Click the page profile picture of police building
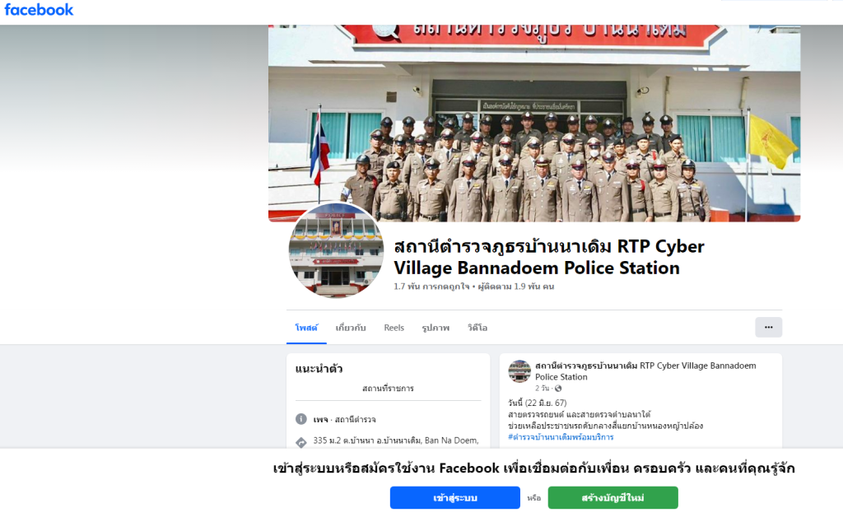Image resolution: width=843 pixels, height=522 pixels. coord(336,250)
